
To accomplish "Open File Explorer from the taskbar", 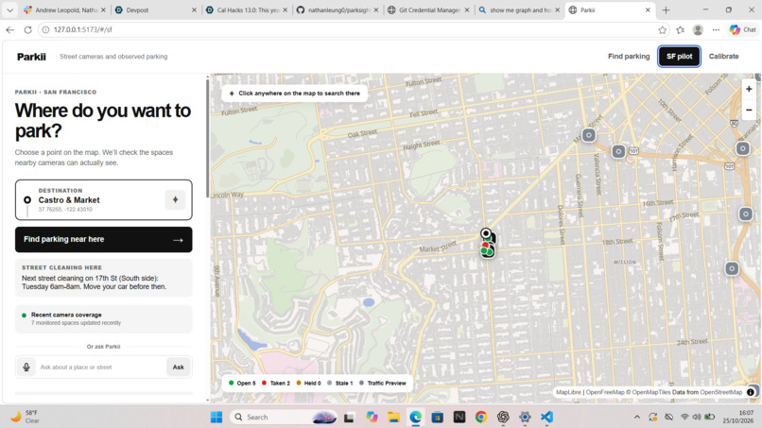I will point(393,417).
